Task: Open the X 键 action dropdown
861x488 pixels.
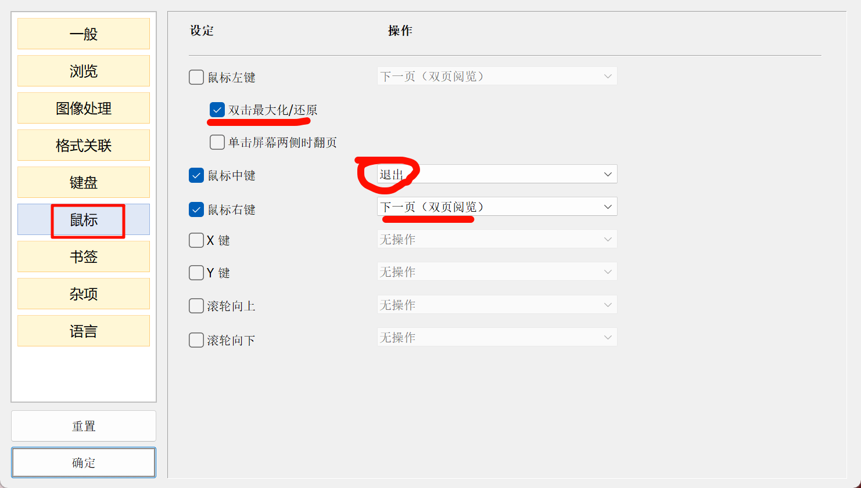Action: pyautogui.click(x=497, y=239)
